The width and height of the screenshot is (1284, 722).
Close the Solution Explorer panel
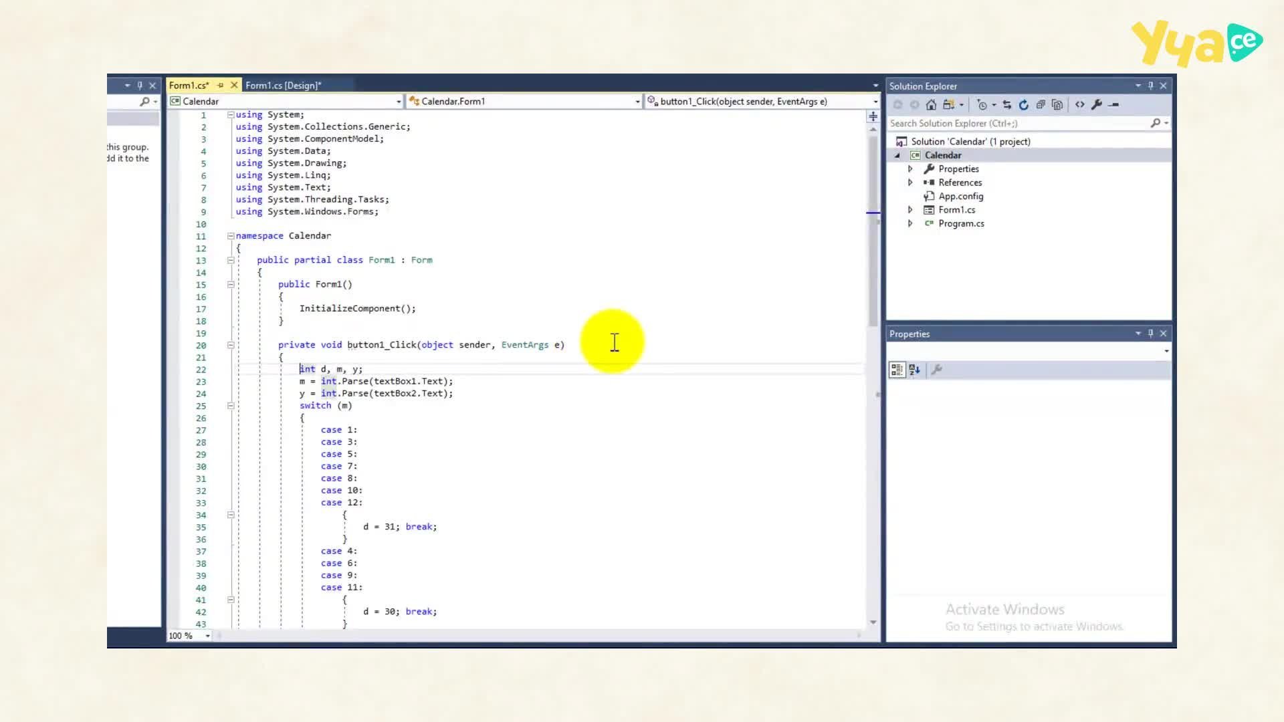pyautogui.click(x=1163, y=86)
